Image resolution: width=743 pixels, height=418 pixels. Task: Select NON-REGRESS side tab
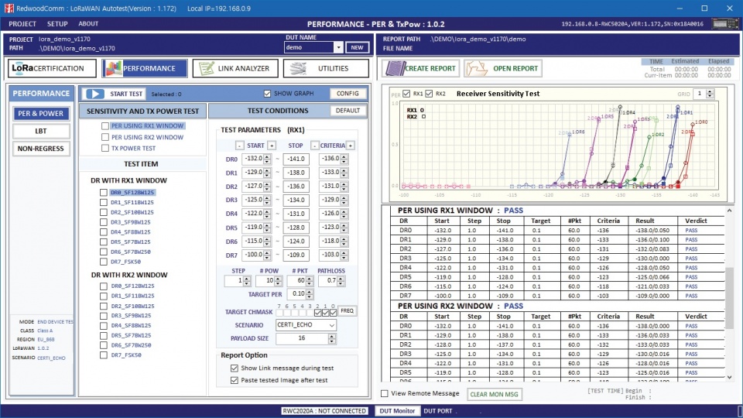41,149
